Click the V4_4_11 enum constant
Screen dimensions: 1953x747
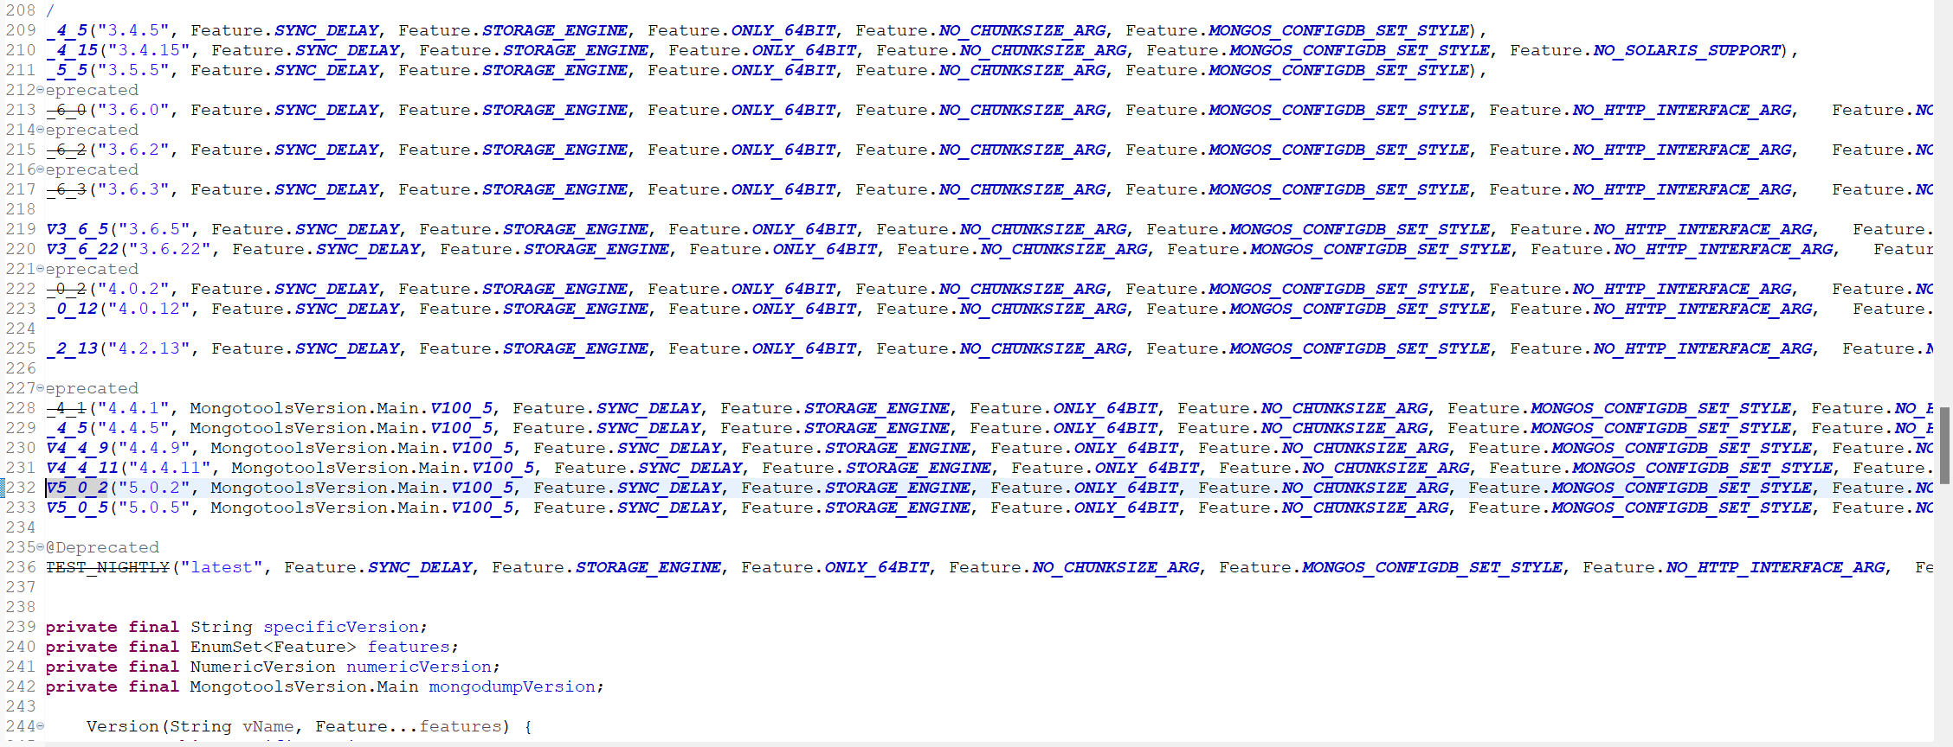click(x=82, y=468)
